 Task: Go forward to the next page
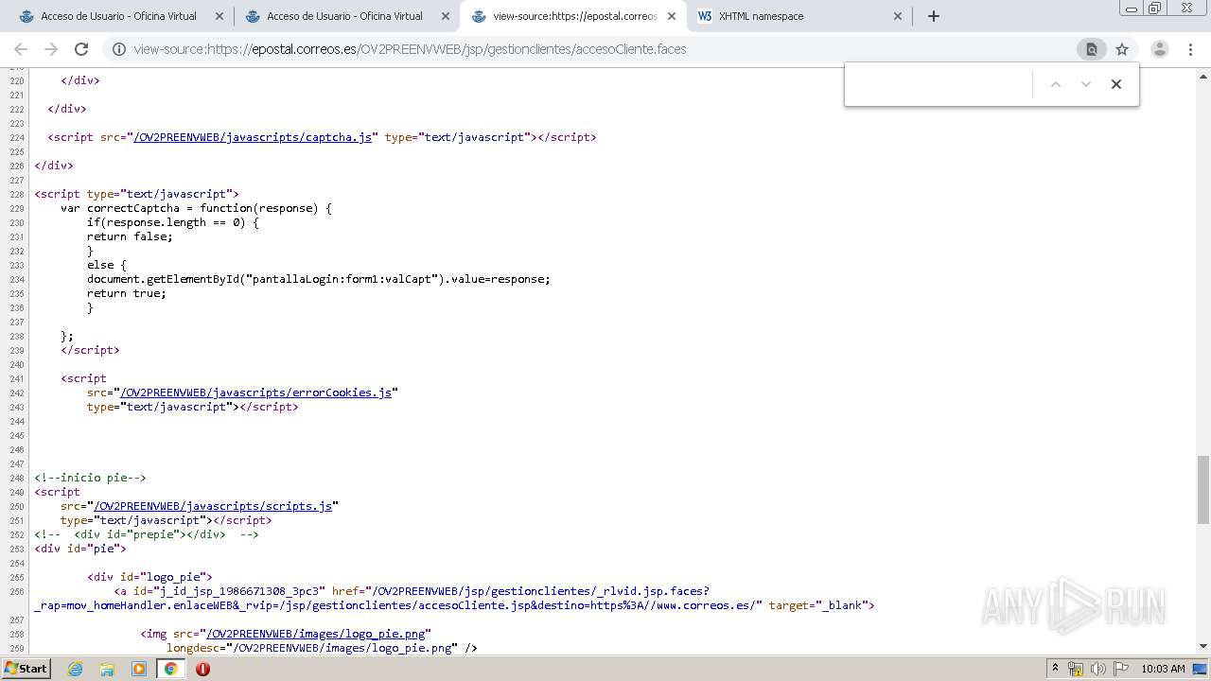pos(51,49)
